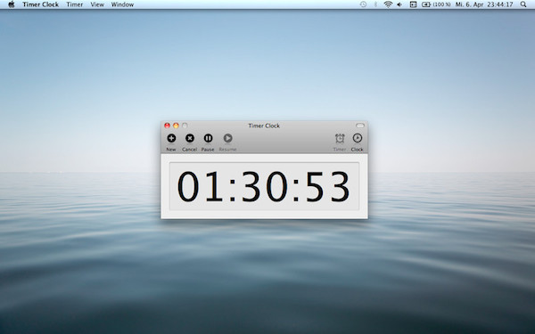Click the Time Machine menu bar icon
The width and height of the screenshot is (535, 334).
[363, 4]
